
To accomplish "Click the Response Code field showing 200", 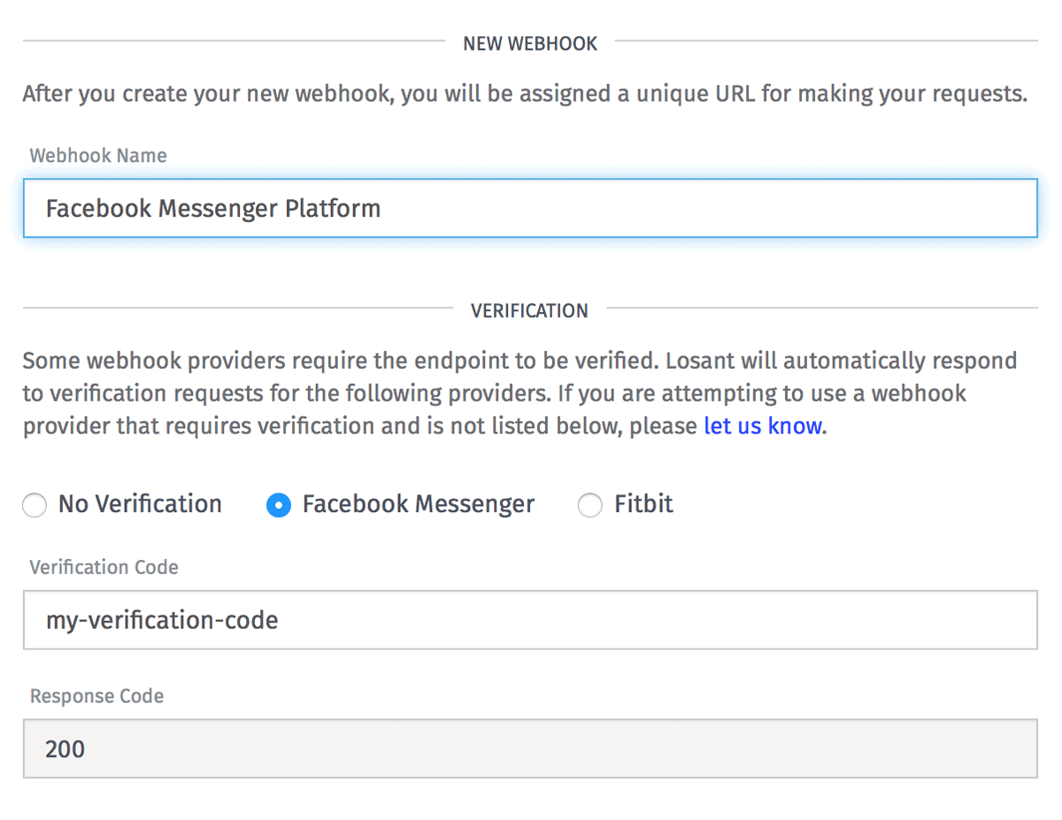I will (530, 749).
